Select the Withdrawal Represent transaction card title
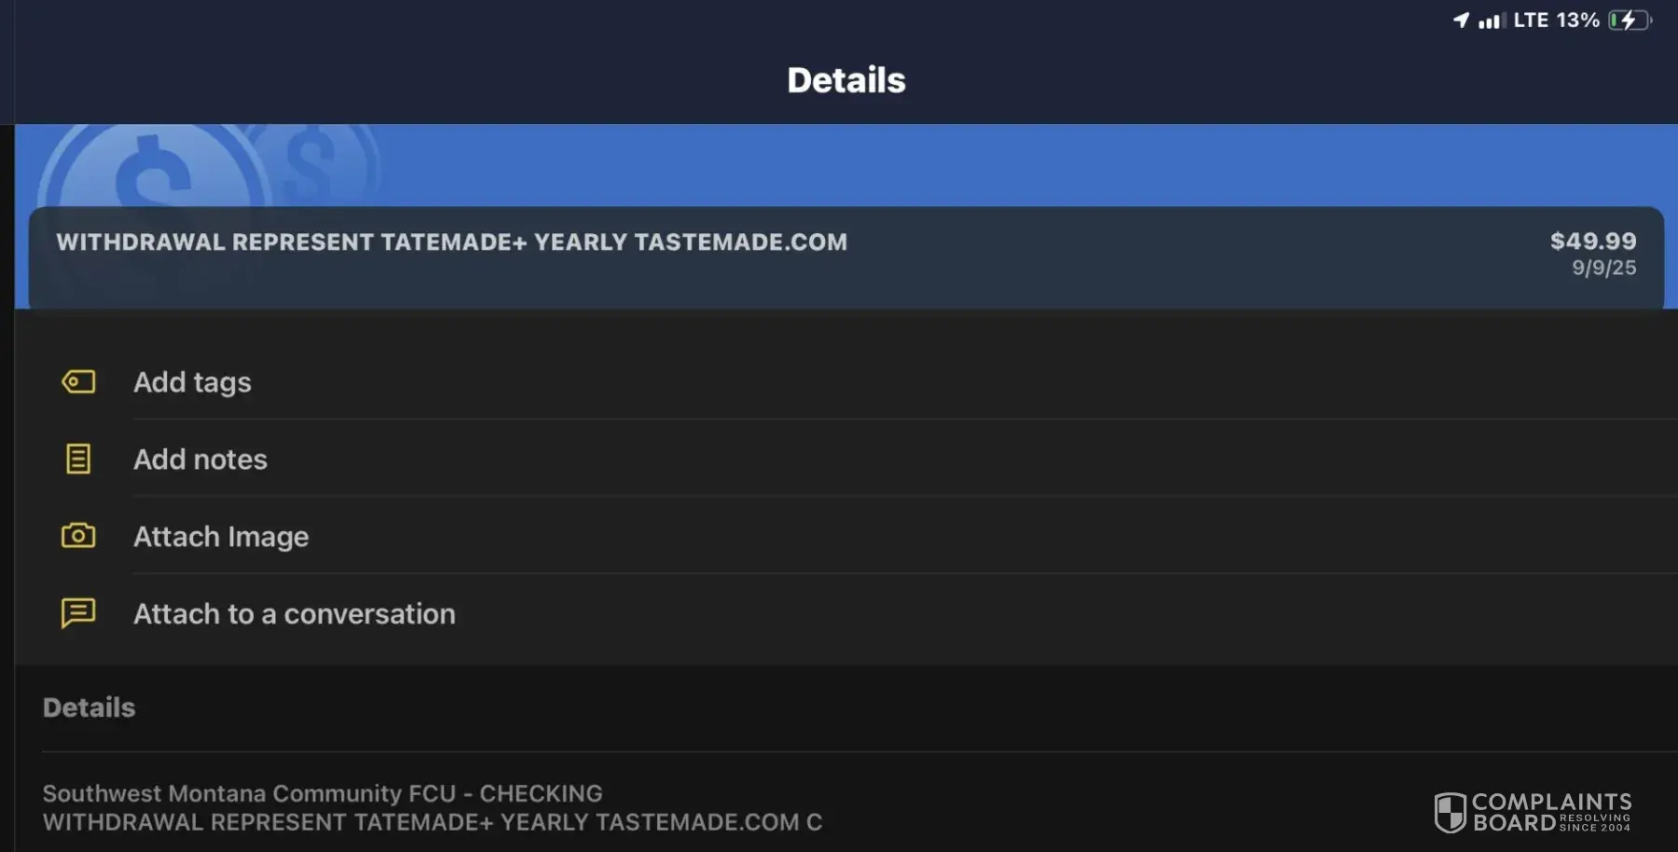This screenshot has height=852, width=1678. [x=451, y=242]
